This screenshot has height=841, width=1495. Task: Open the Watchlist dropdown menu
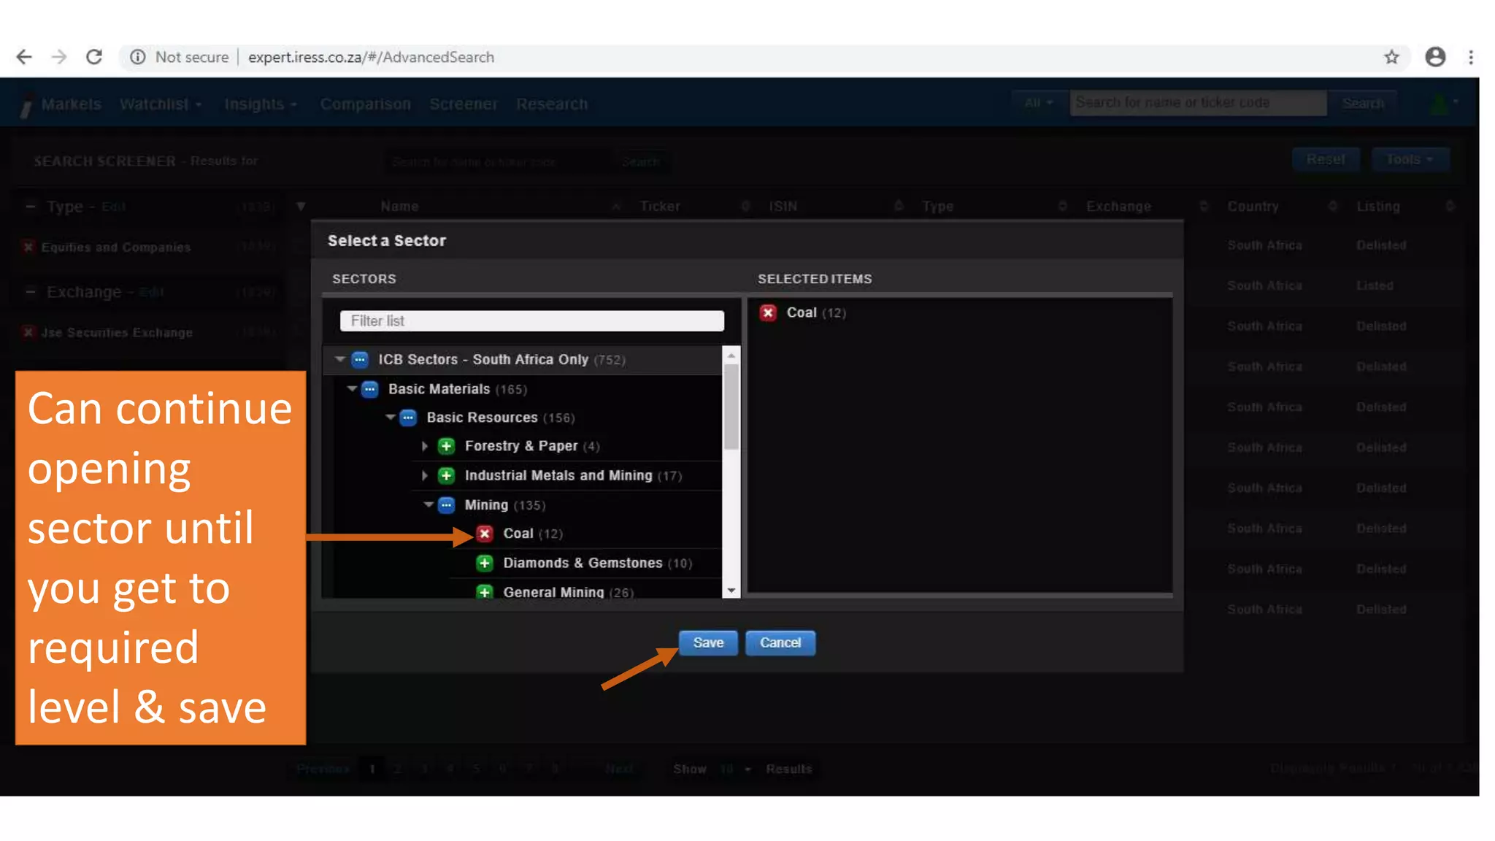click(x=161, y=104)
